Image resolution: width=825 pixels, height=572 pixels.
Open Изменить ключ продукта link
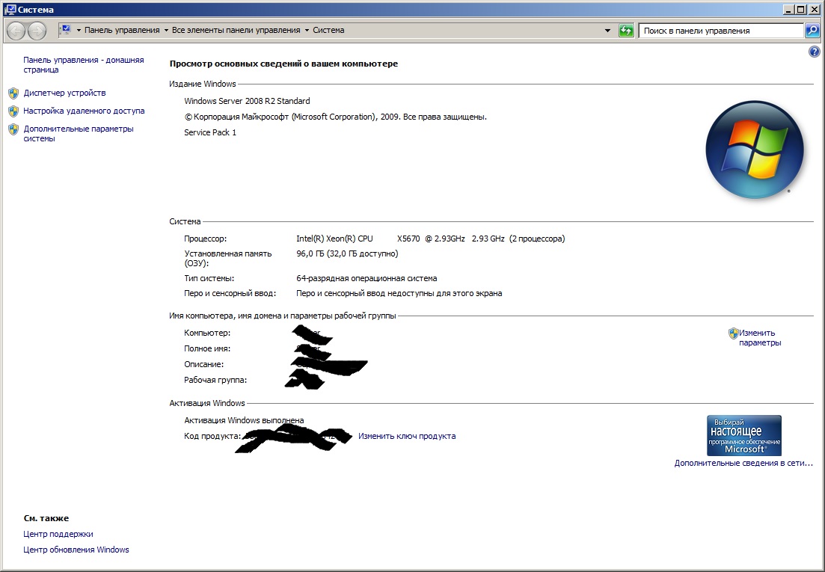pyautogui.click(x=407, y=436)
